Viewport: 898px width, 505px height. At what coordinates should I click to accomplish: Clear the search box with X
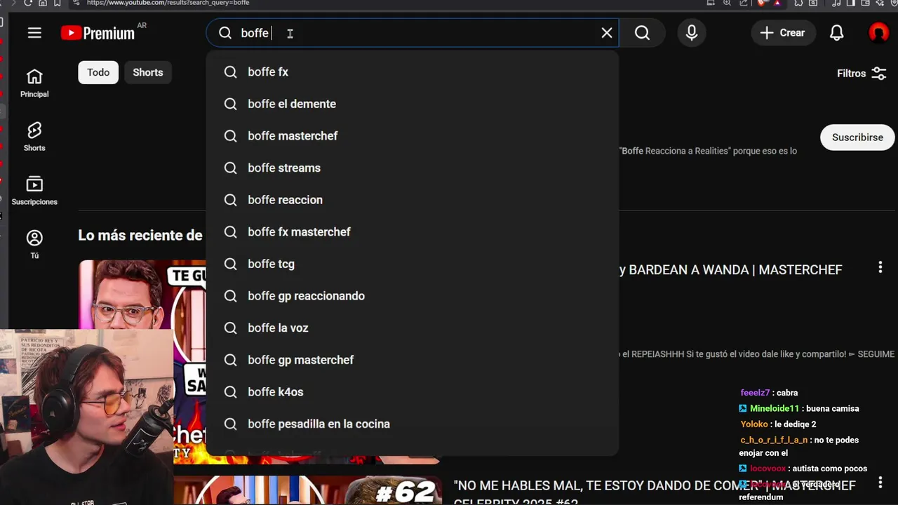coord(607,33)
